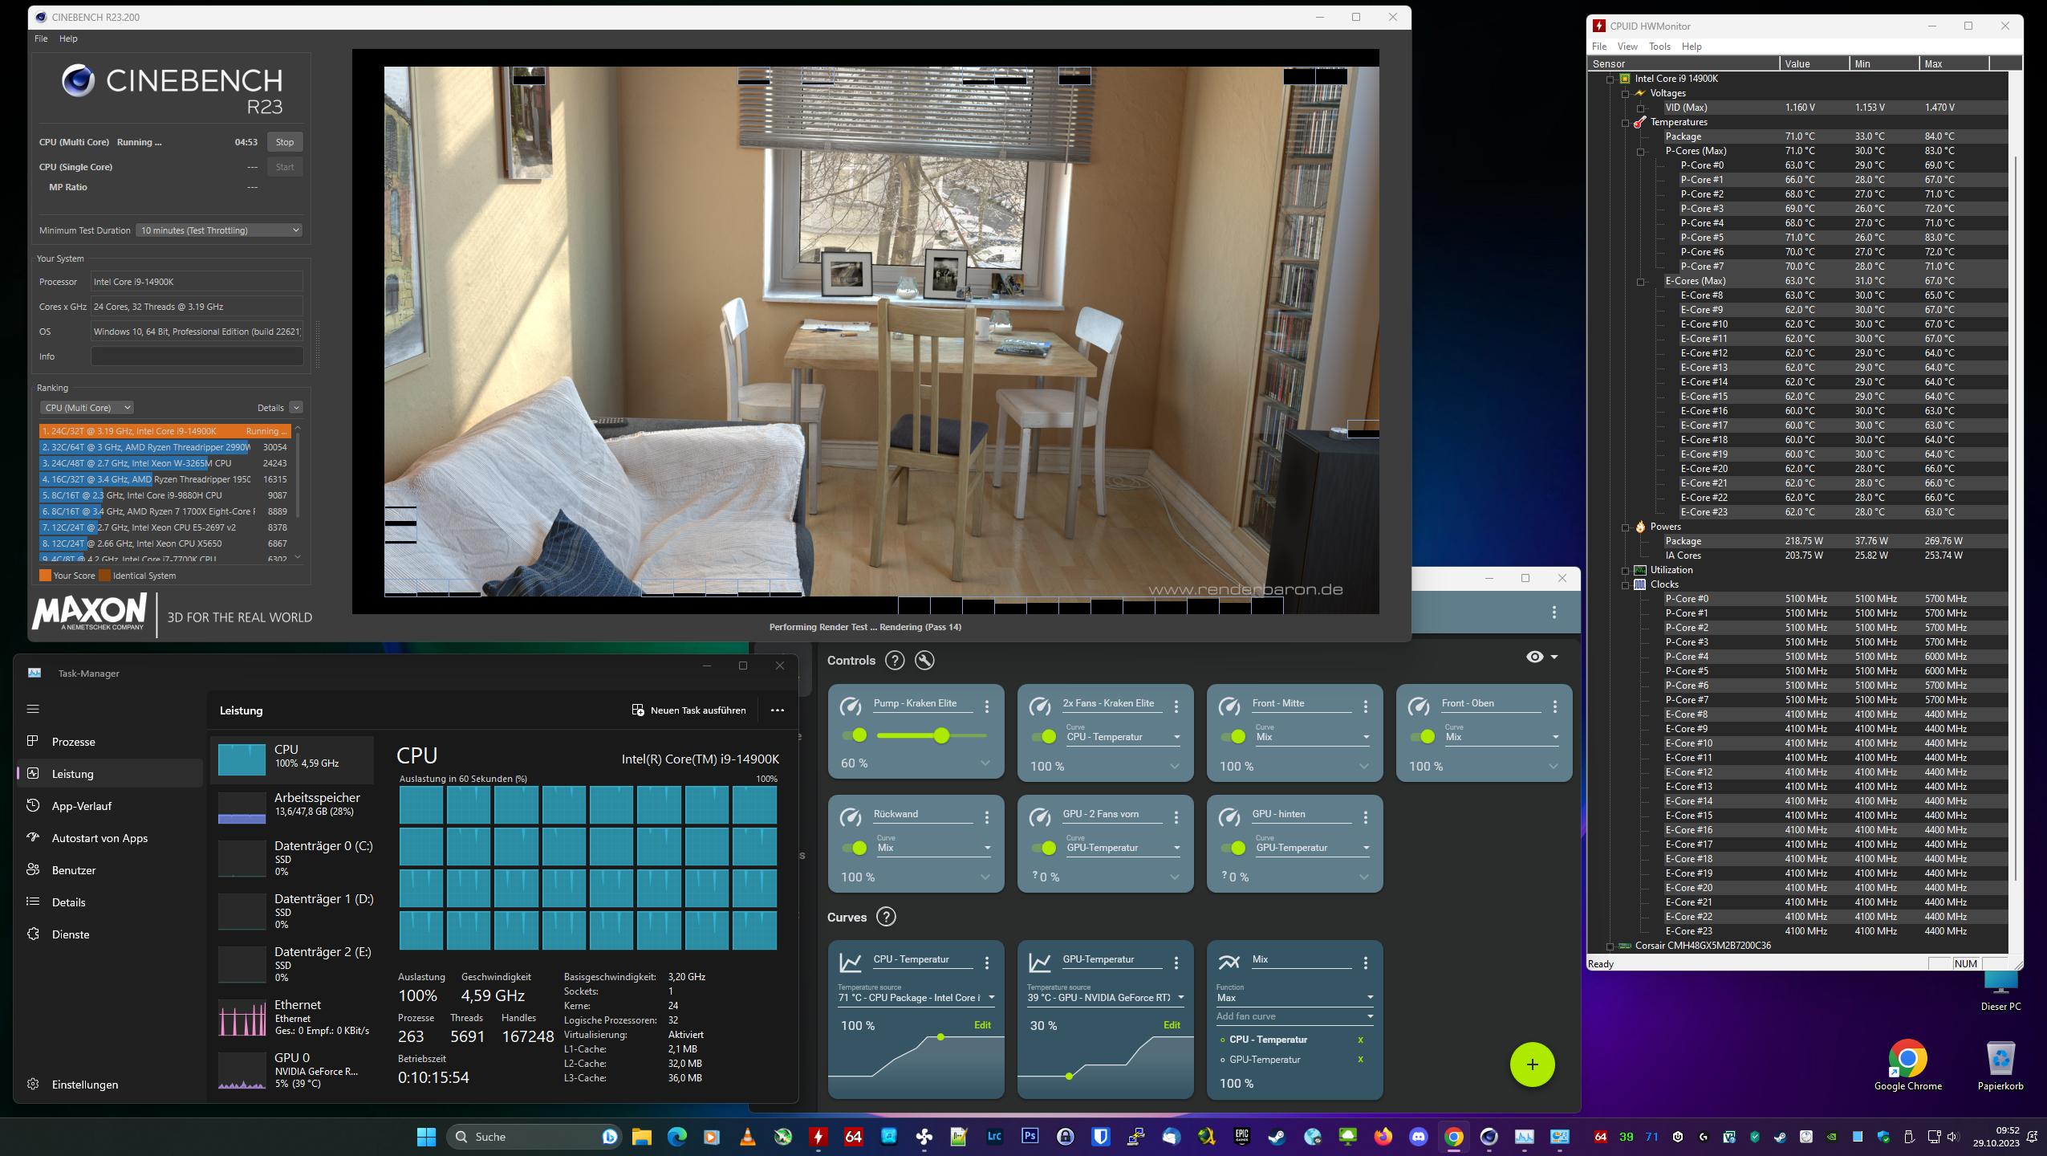
Task: Open Einstellungen in Task Manager sidebar
Action: (84, 1085)
